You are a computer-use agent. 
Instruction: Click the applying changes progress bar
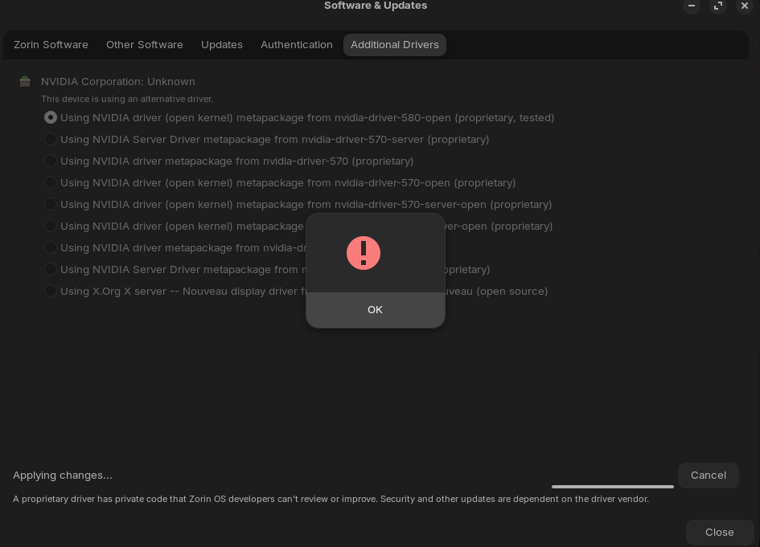(612, 486)
